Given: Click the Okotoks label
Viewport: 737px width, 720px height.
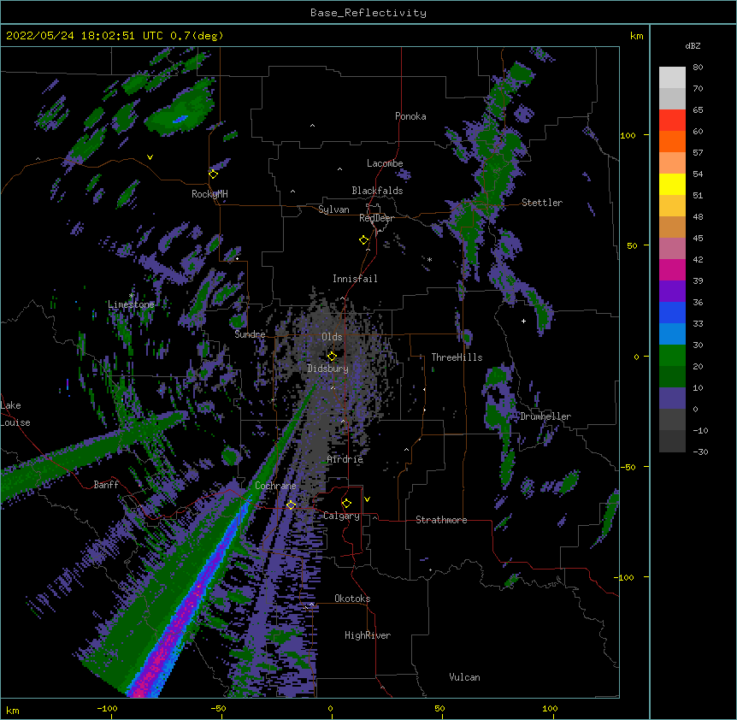Looking at the screenshot, I should point(352,599).
